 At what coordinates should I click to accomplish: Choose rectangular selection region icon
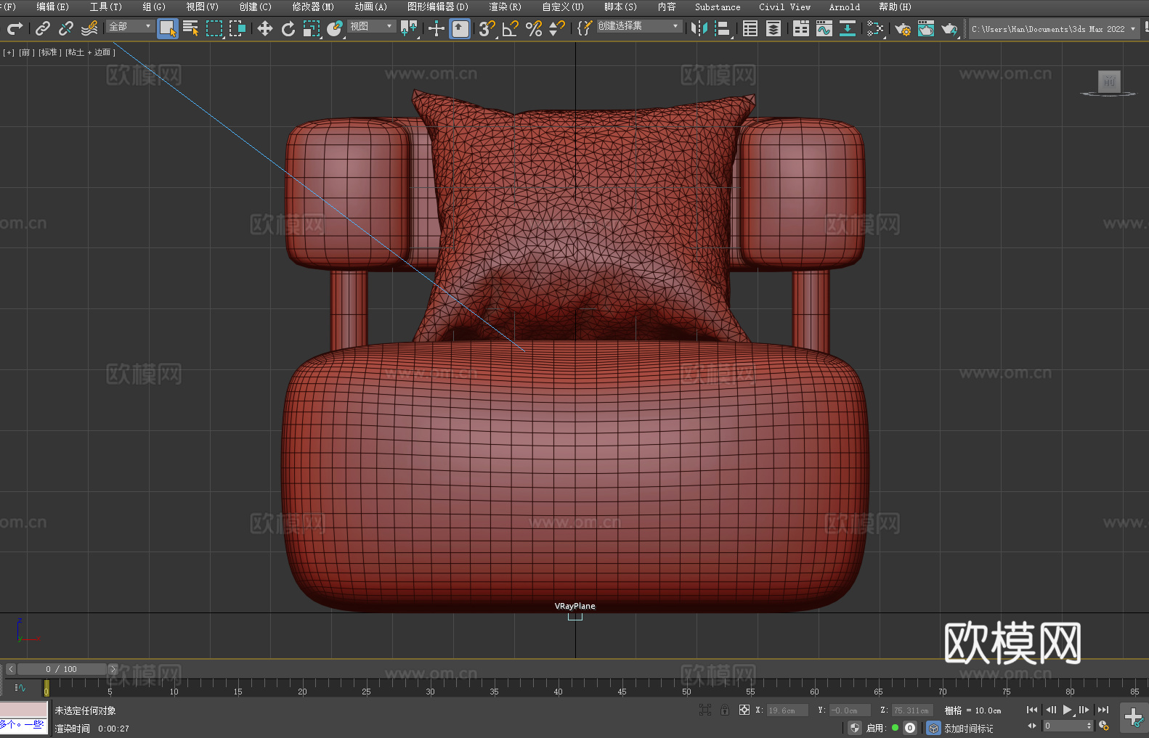click(214, 28)
